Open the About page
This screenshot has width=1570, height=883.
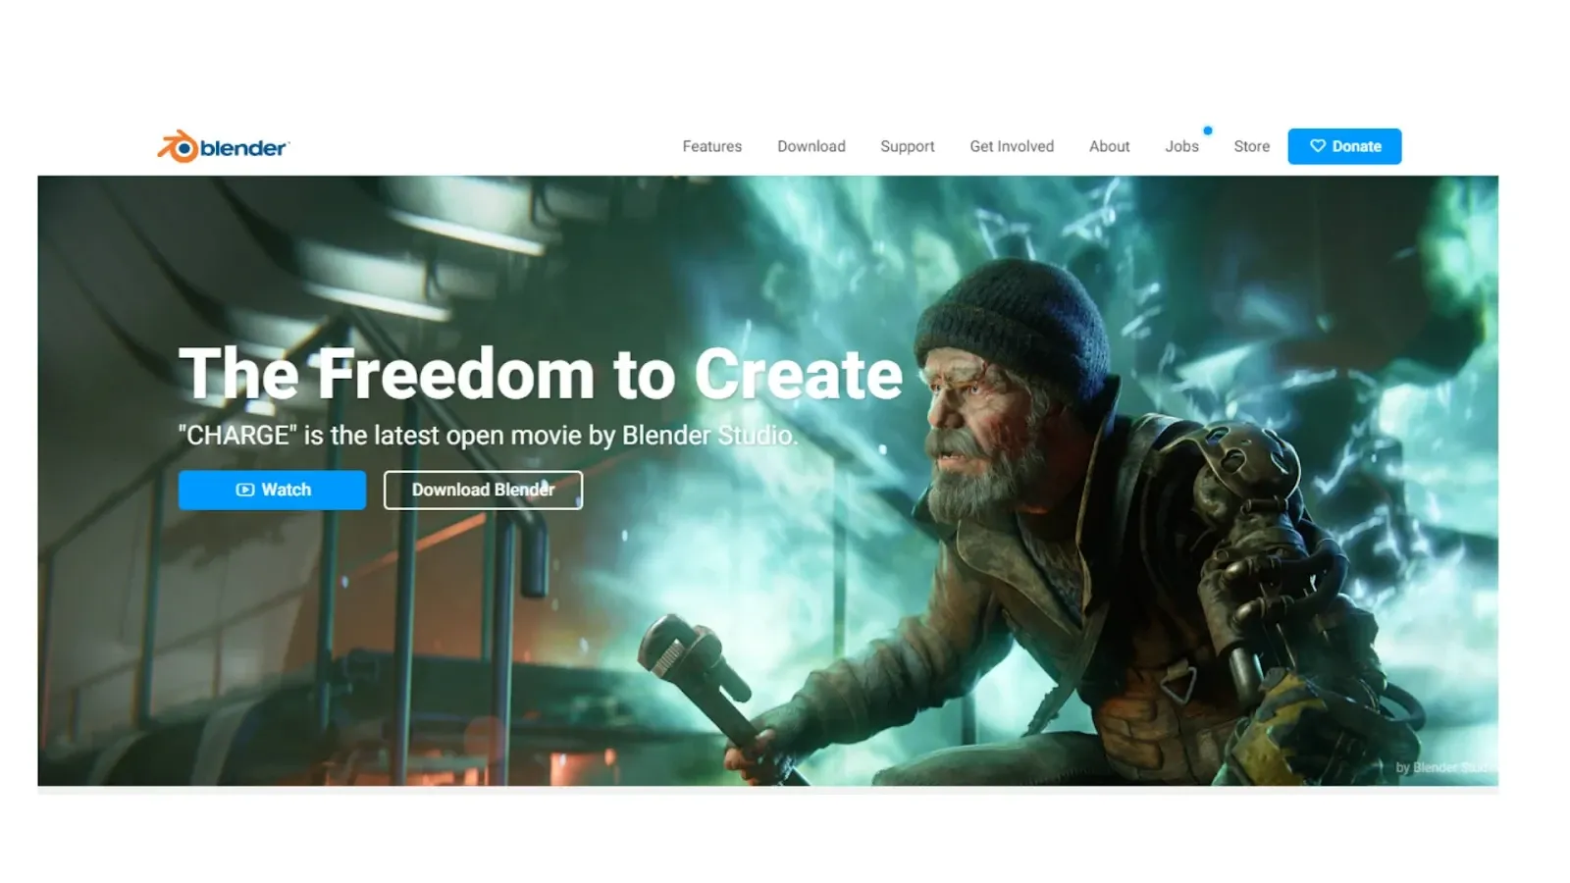tap(1109, 146)
